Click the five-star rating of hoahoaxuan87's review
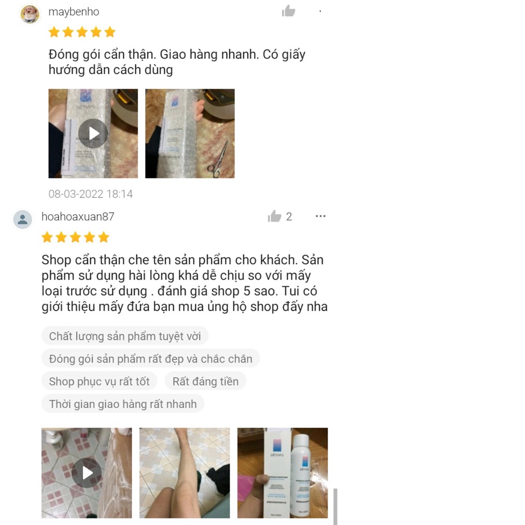 coord(75,237)
